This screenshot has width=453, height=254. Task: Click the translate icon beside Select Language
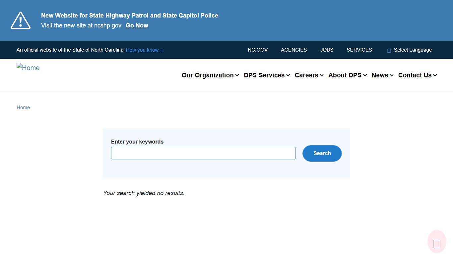pyautogui.click(x=388, y=50)
